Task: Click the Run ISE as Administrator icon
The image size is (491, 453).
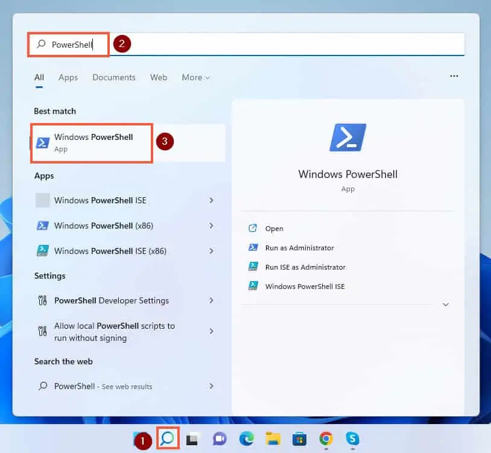Action: [x=253, y=267]
